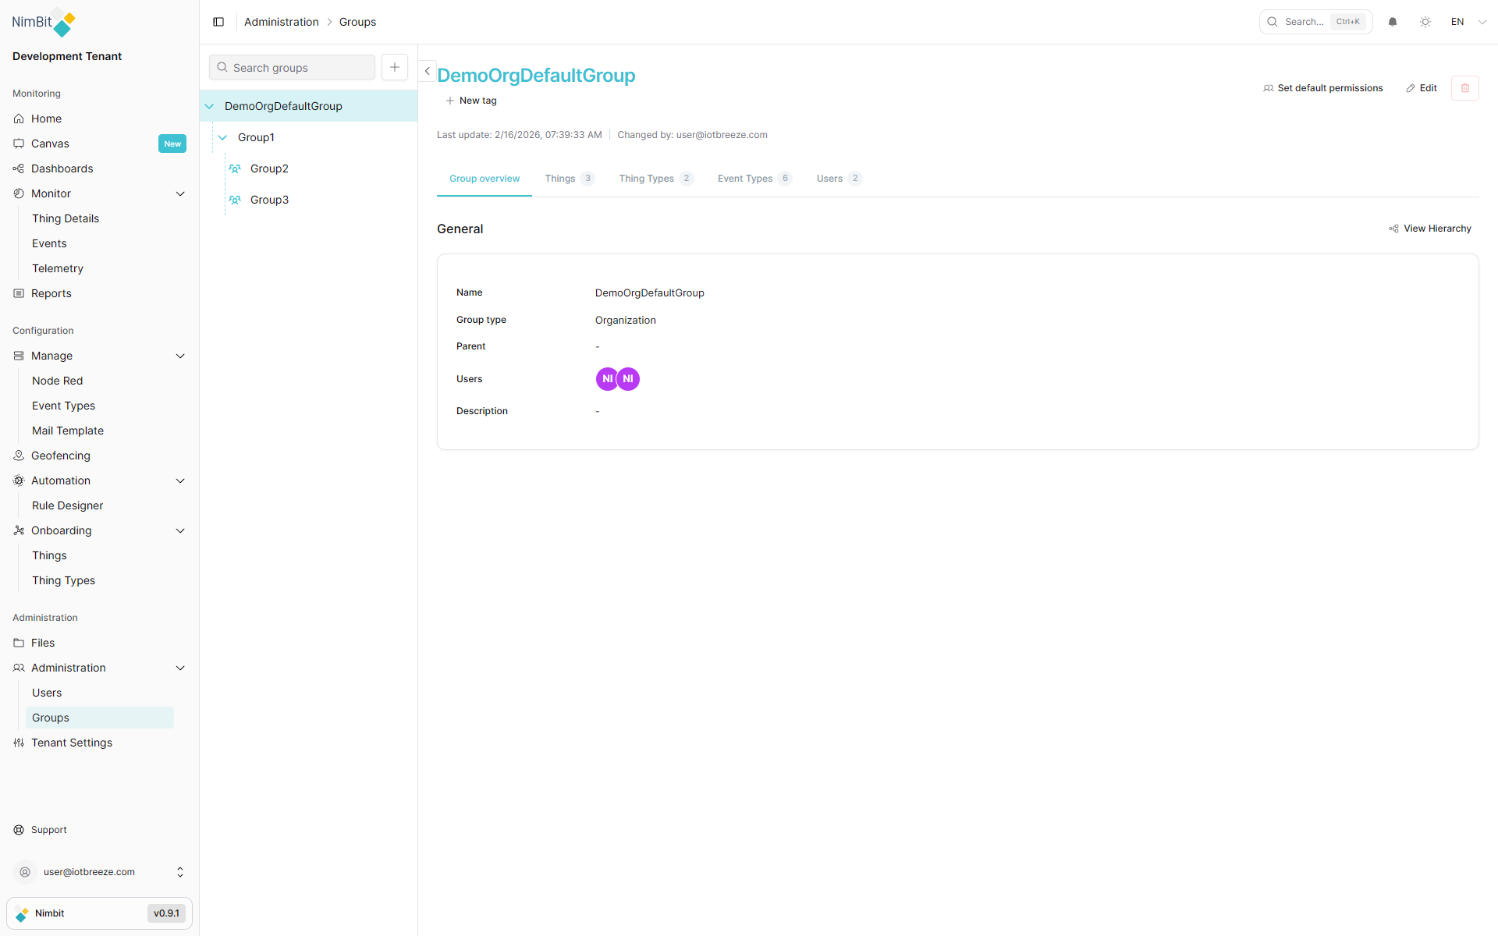Open the notifications bell
This screenshot has height=936, width=1498.
point(1393,22)
